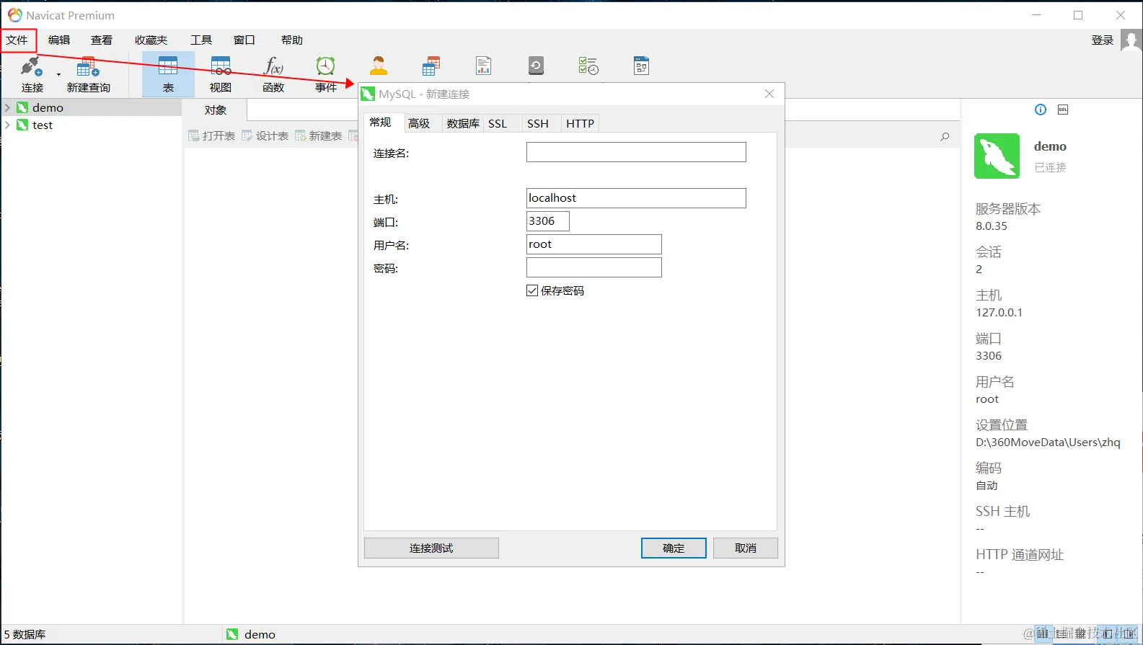Screen dimensions: 1143x645
Task: Click the 打开表 toolbar button
Action: (x=212, y=135)
